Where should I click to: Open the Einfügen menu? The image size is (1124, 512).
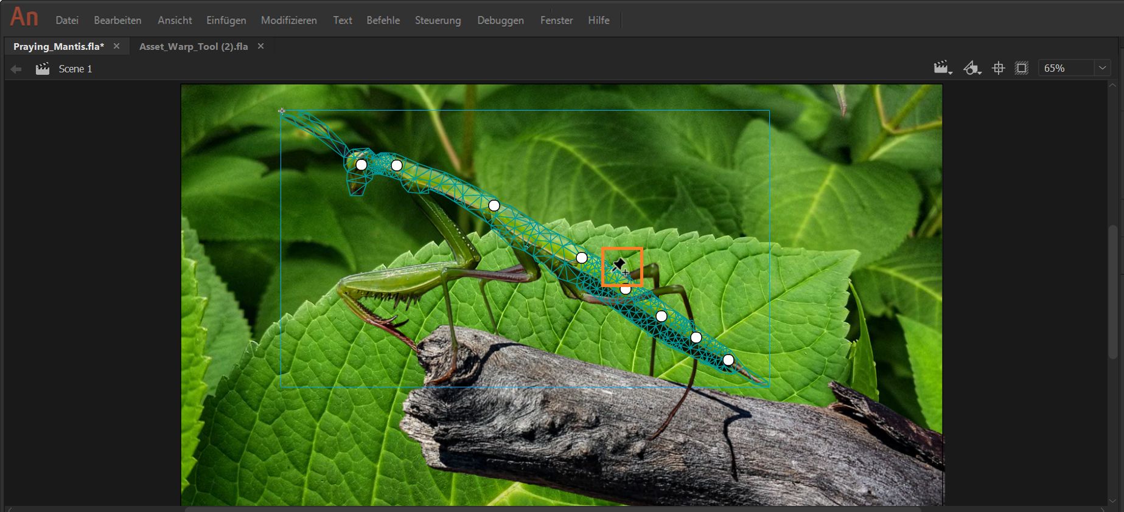coord(226,20)
